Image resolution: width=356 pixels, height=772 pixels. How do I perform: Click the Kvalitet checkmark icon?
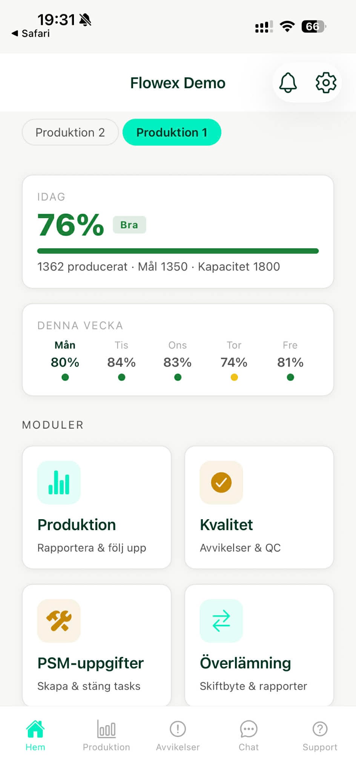pos(221,483)
